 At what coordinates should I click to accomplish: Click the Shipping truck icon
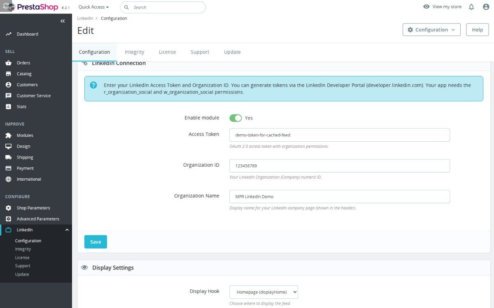[x=8, y=157]
